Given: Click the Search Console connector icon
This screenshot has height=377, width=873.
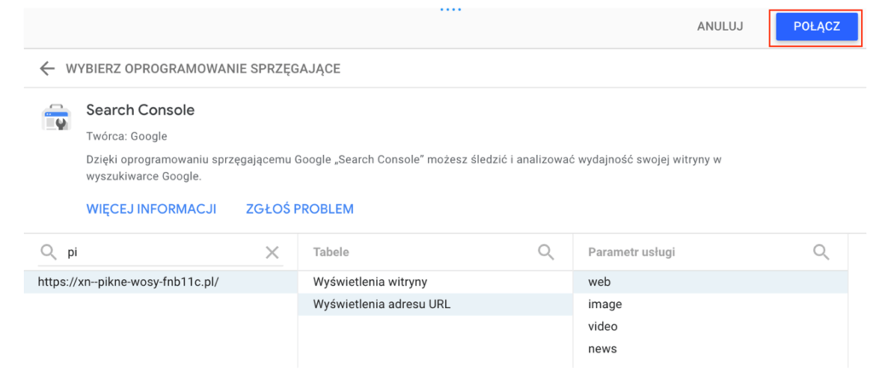Looking at the screenshot, I should click(x=56, y=117).
